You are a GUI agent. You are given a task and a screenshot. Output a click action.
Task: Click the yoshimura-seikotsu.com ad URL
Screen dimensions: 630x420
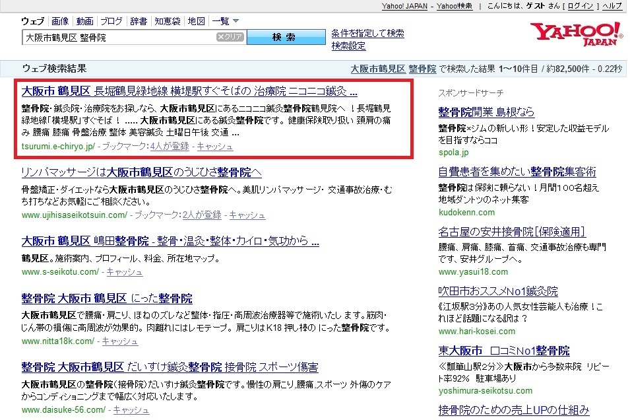486,391
